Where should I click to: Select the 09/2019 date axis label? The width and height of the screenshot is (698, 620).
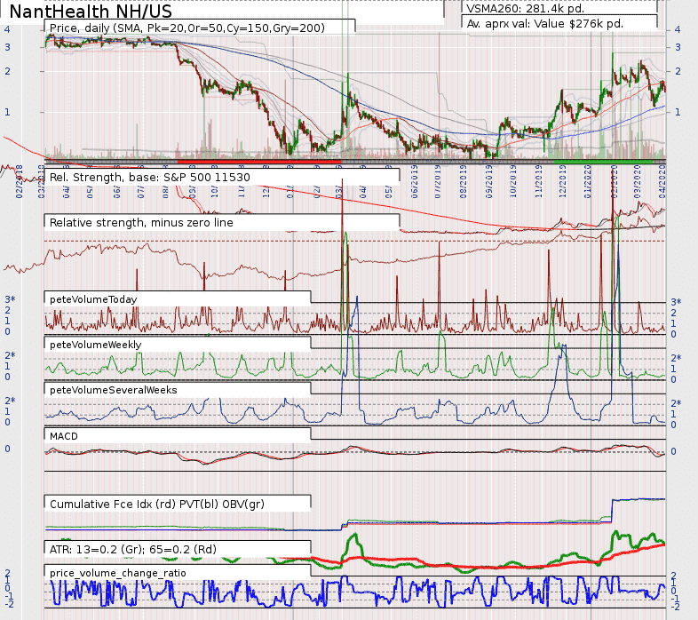(x=488, y=181)
